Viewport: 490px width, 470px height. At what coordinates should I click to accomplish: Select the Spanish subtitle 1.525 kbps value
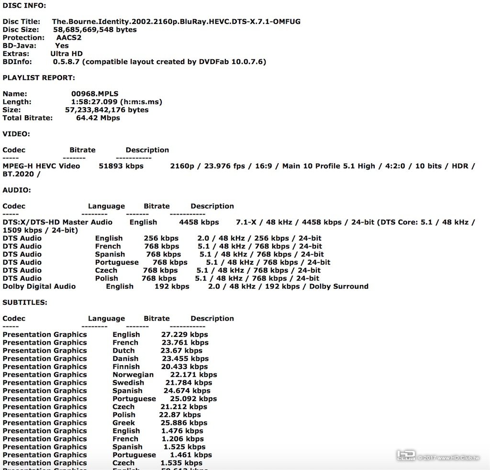pyautogui.click(x=184, y=447)
